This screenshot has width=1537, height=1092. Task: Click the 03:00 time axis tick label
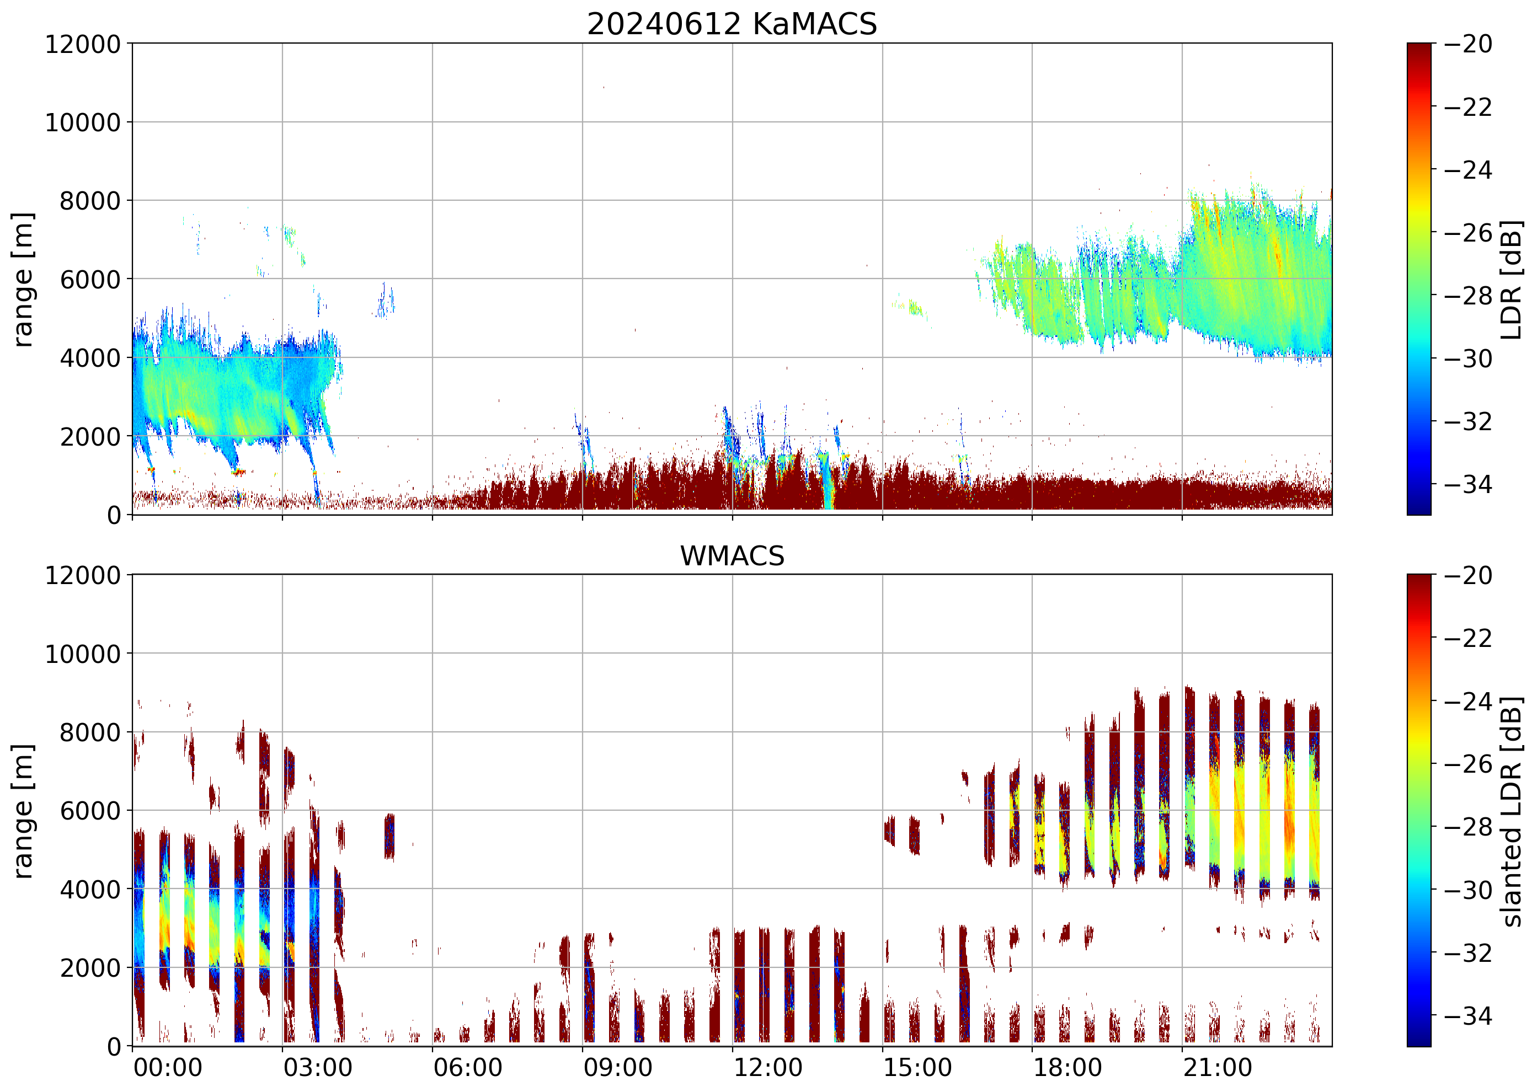coord(317,1068)
